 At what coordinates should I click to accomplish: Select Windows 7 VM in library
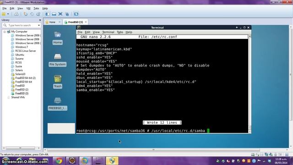click(x=22, y=47)
